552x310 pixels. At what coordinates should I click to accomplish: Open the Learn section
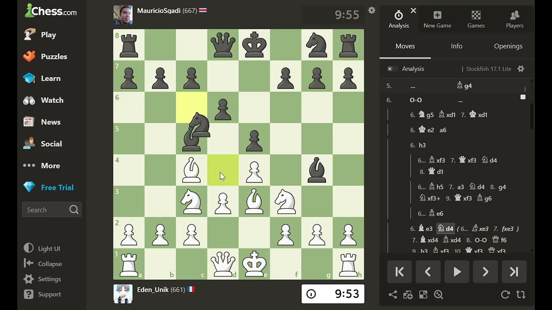42,78
